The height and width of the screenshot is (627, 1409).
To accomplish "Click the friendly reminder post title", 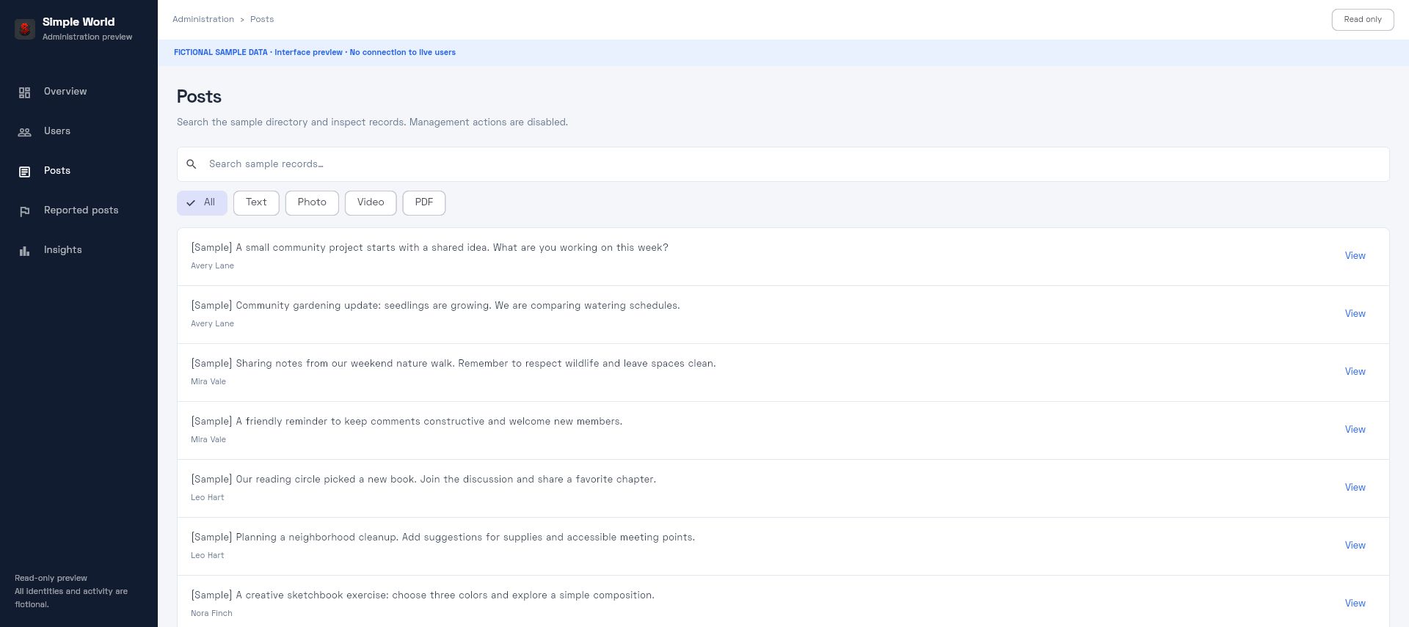I will tap(407, 422).
